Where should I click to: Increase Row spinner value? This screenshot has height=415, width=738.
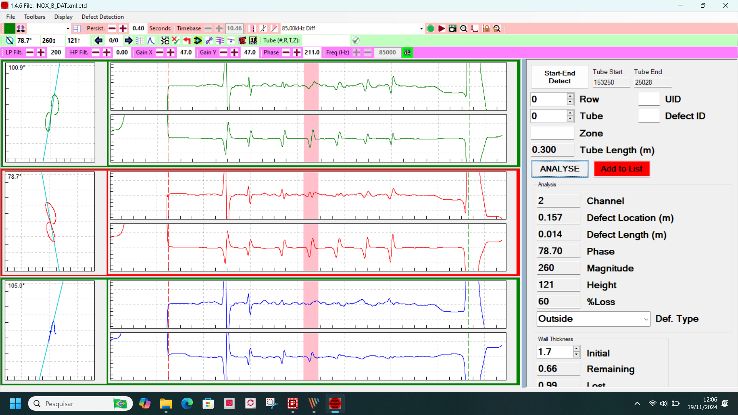[570, 96]
